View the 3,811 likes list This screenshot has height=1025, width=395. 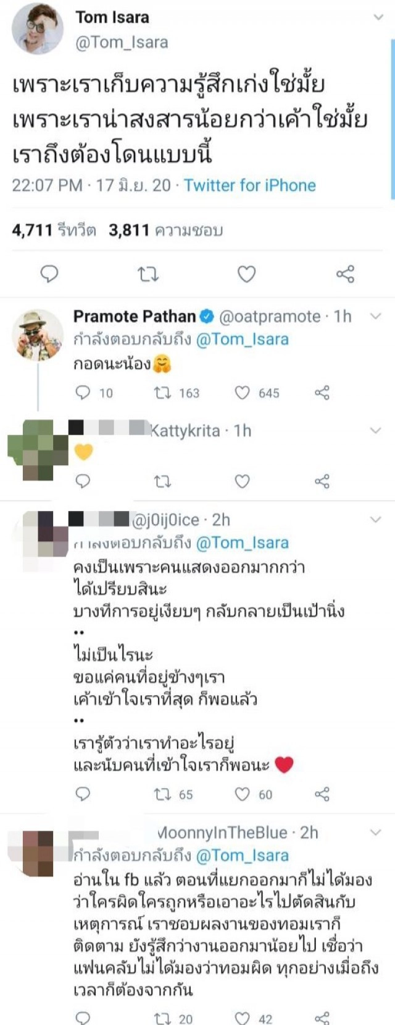pos(165,231)
